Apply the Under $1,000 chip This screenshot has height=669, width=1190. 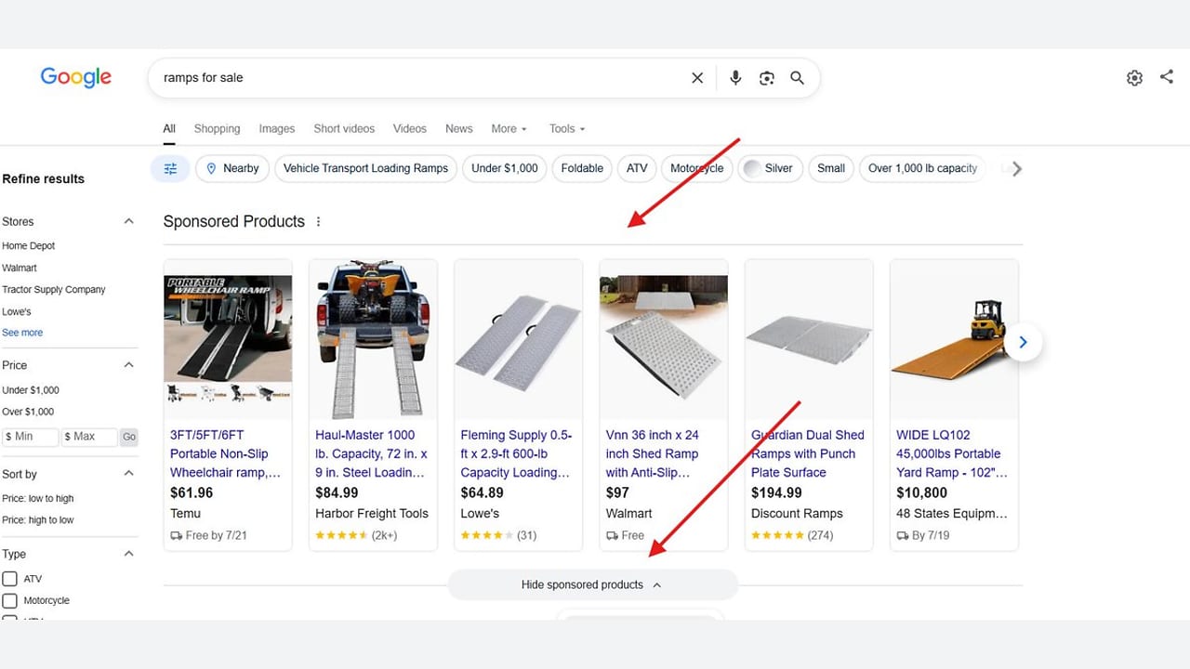[x=505, y=168]
